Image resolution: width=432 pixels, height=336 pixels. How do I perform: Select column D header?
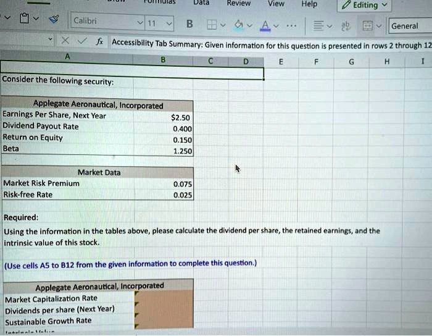pos(246,62)
